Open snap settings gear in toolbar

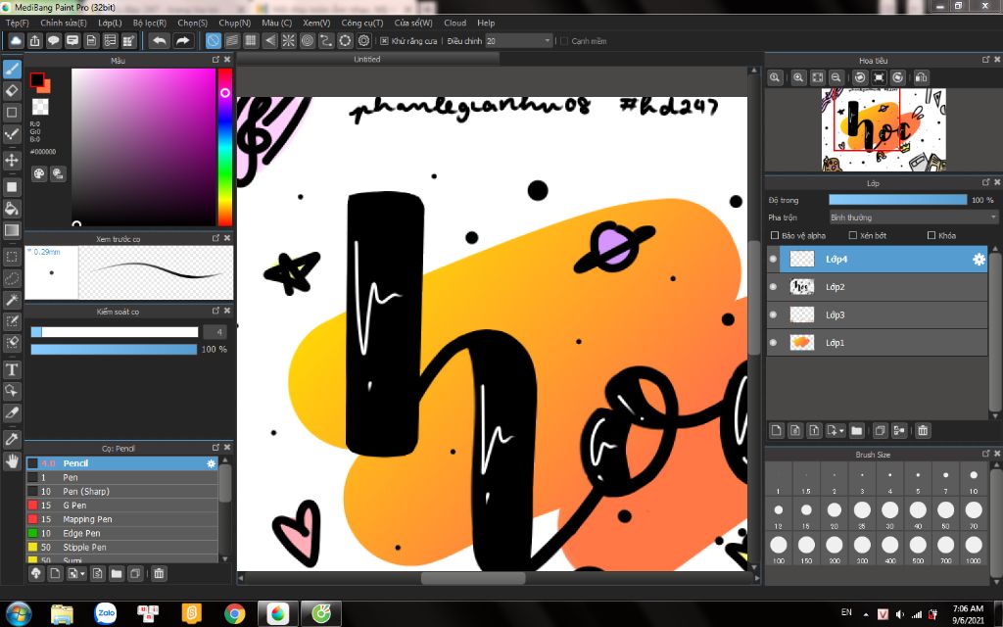click(x=364, y=41)
